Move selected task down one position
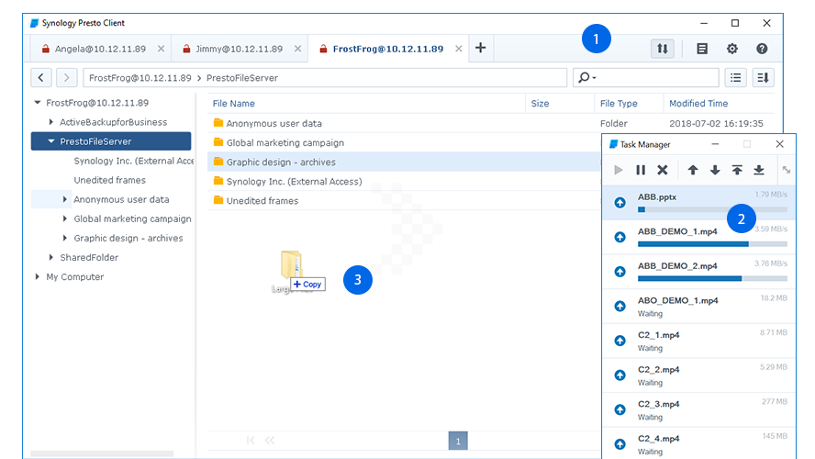Viewport: 815px width, 459px height. pos(715,170)
